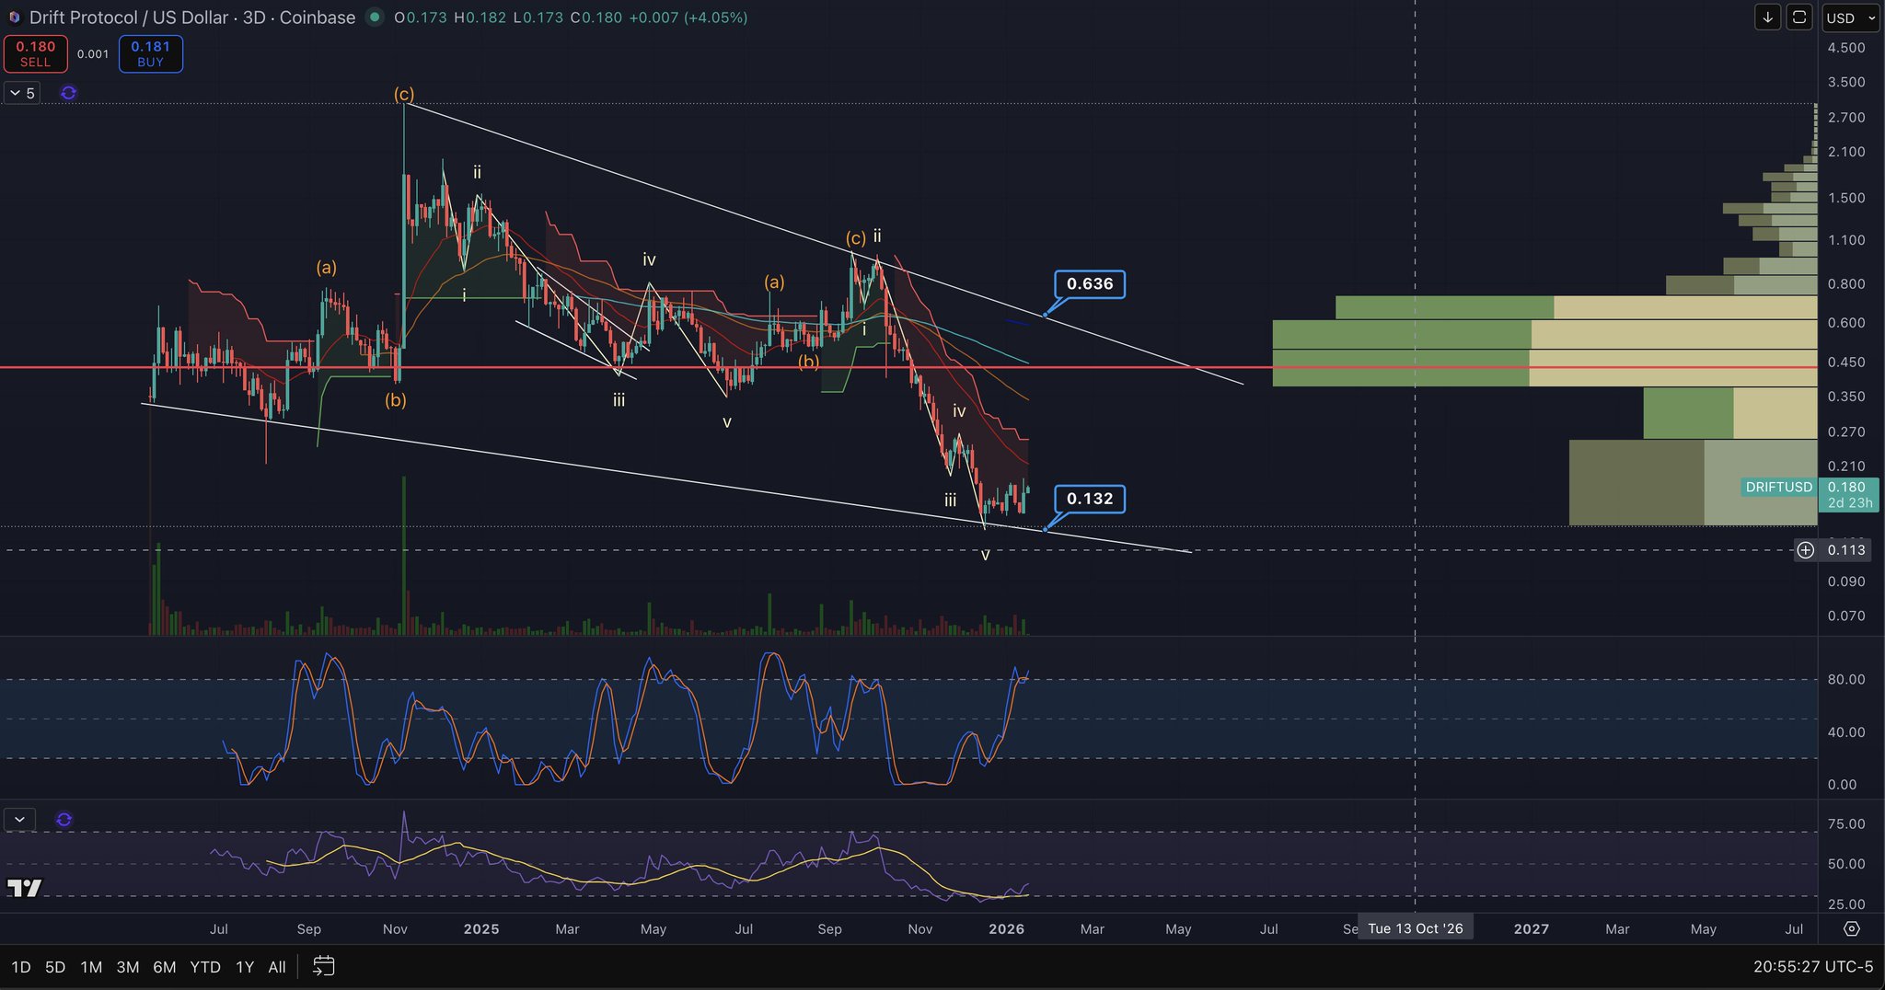Click the change text '+0.007 (+4.05%)'

point(688,17)
